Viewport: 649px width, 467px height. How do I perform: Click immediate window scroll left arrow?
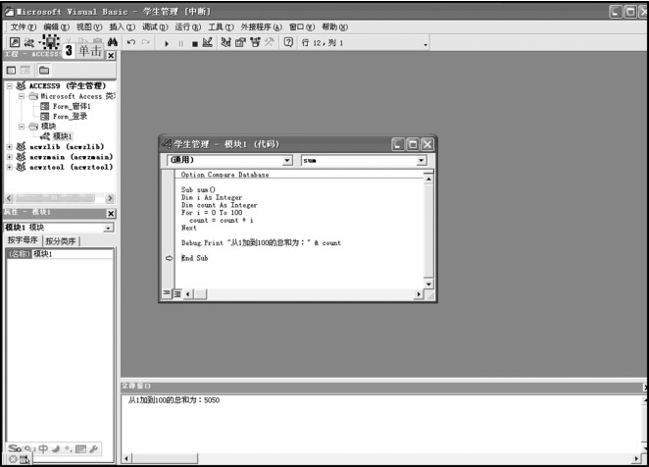(126, 458)
